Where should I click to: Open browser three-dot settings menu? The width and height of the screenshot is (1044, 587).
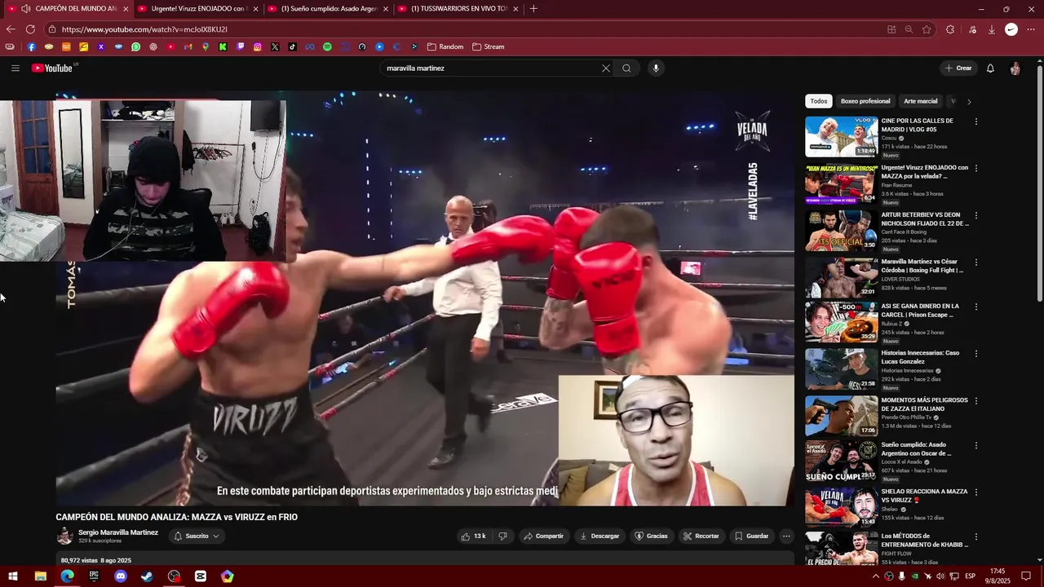pos(1032,29)
